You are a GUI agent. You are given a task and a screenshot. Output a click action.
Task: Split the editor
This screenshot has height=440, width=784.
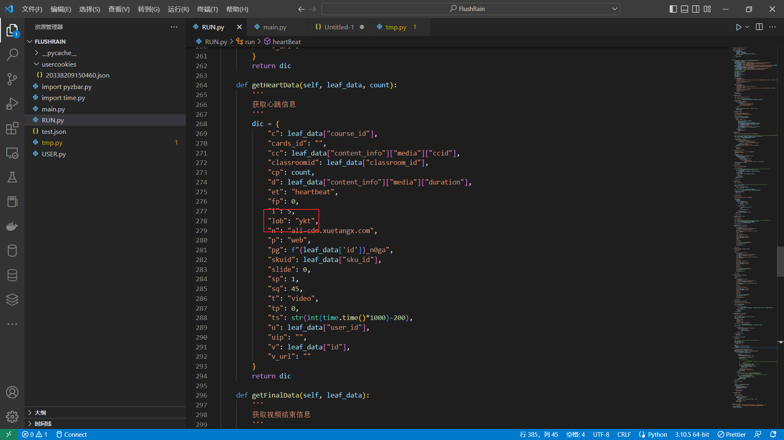pos(759,27)
